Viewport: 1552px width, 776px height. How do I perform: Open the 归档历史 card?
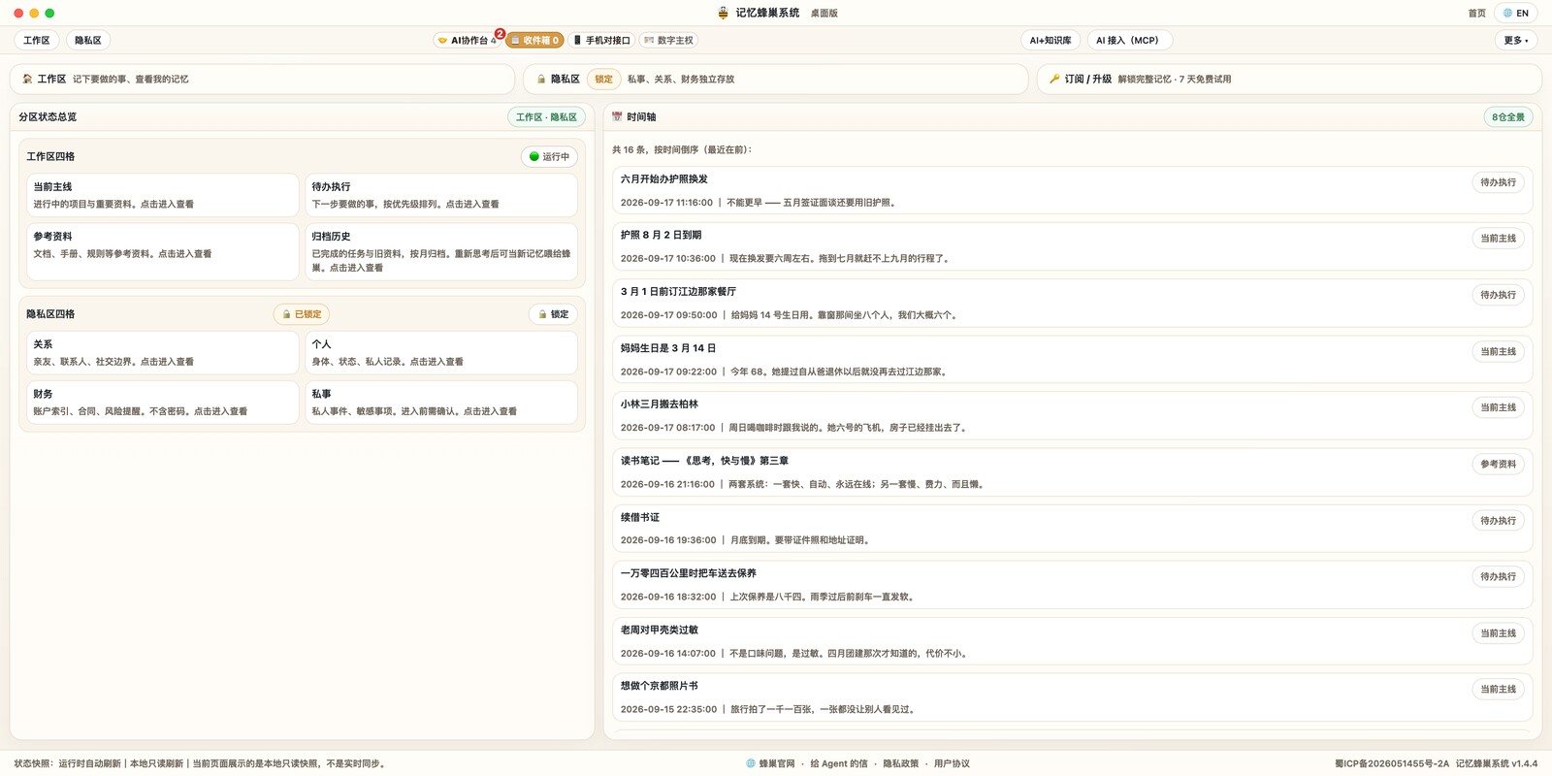[441, 252]
